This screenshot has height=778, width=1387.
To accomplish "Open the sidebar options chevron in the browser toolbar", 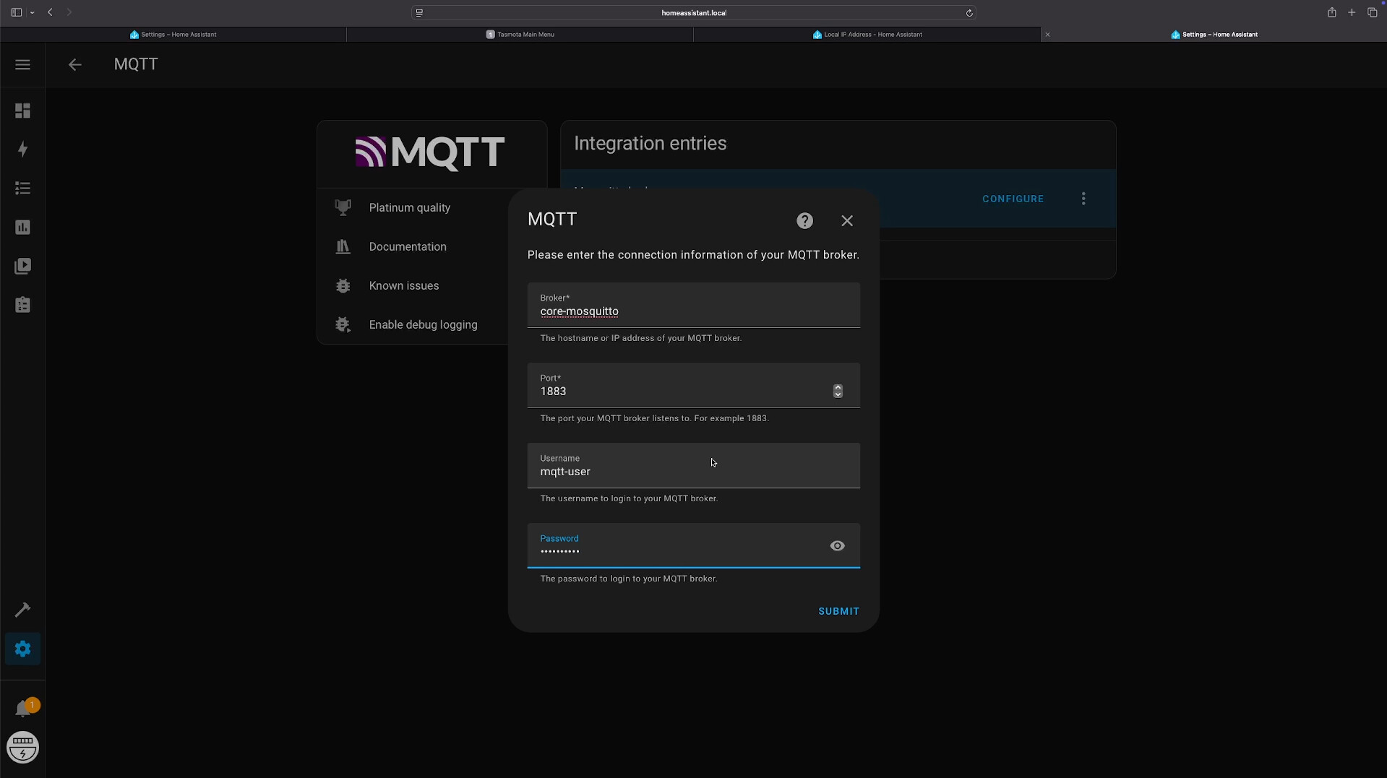I will coord(33,12).
